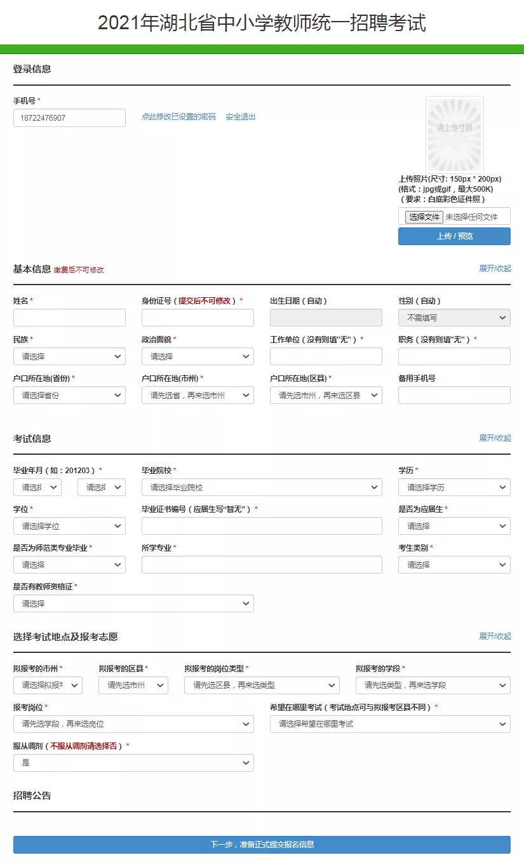Image resolution: width=524 pixels, height=867 pixels.
Task: Open the 希望在哪里考试 dropdown
Action: (x=390, y=724)
